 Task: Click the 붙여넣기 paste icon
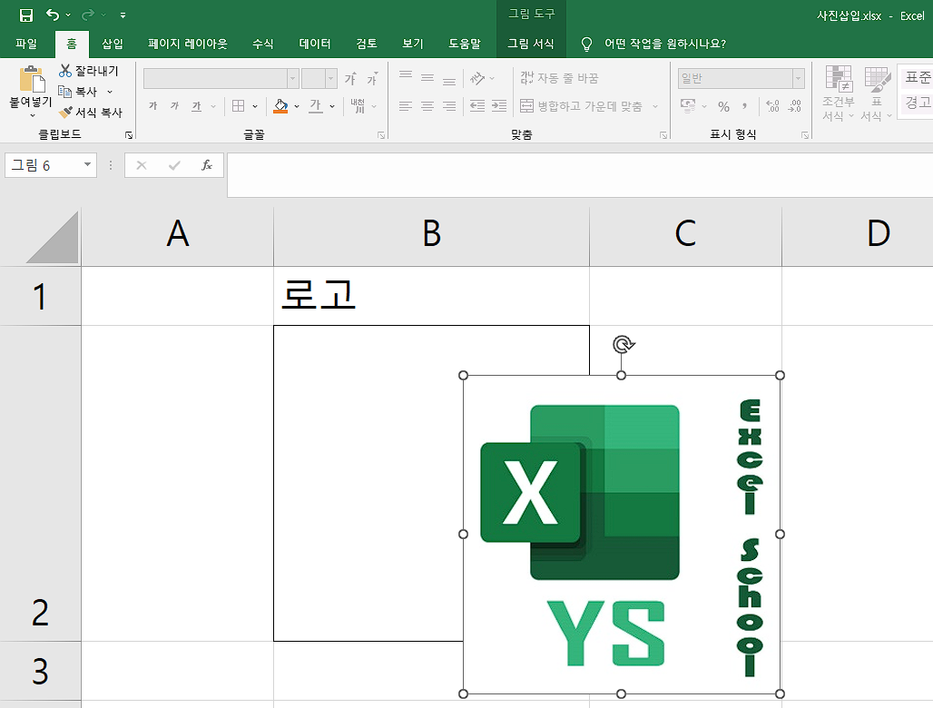[31, 80]
